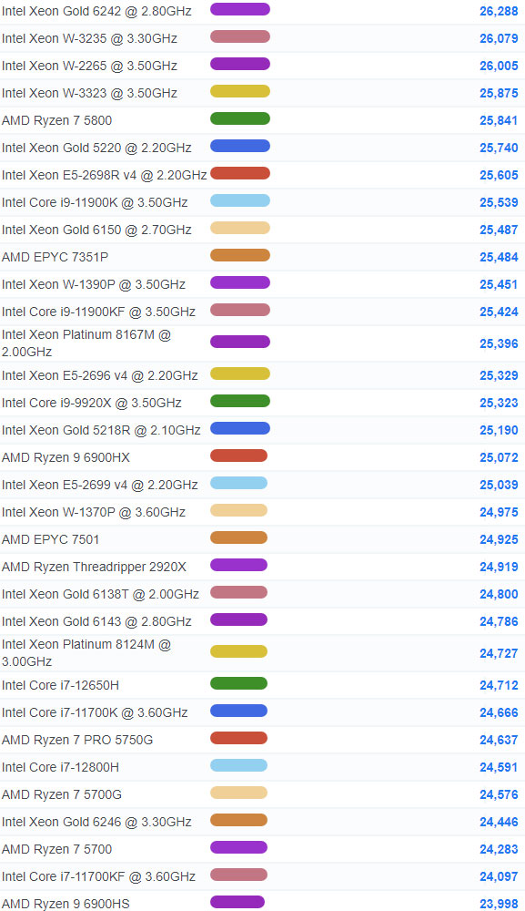Open Intel Xeon Platinum 8167M @ 2.00GHz
This screenshot has width=525, height=911.
click(86, 343)
